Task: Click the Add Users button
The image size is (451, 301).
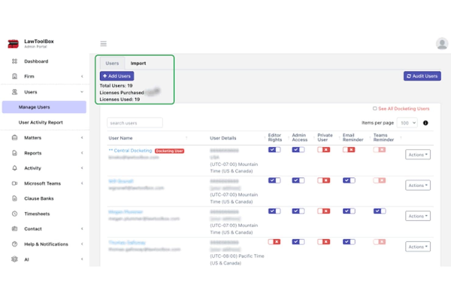Action: pos(117,76)
